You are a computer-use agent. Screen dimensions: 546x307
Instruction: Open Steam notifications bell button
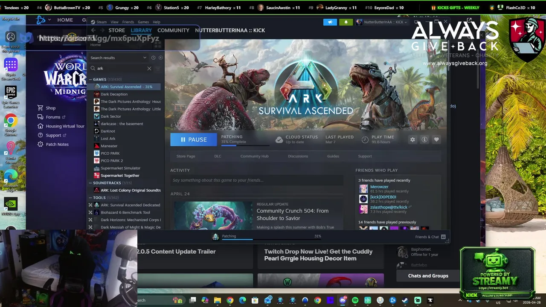click(346, 22)
